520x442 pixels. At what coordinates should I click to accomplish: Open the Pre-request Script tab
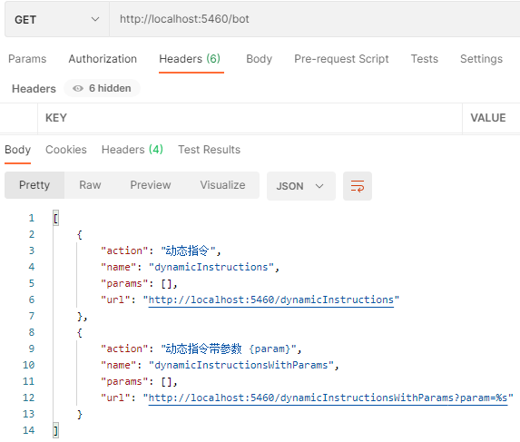pos(341,59)
